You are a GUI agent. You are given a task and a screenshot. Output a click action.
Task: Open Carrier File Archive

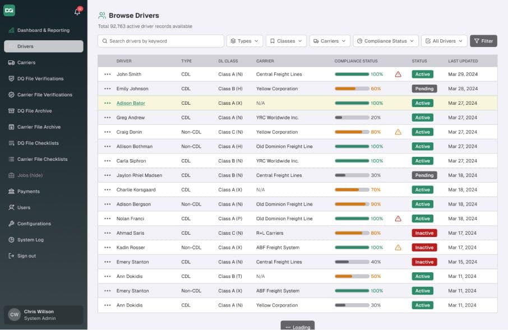coord(43,127)
